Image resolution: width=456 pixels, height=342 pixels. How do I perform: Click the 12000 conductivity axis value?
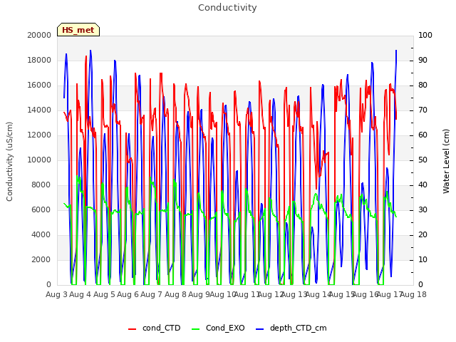pos(39,135)
